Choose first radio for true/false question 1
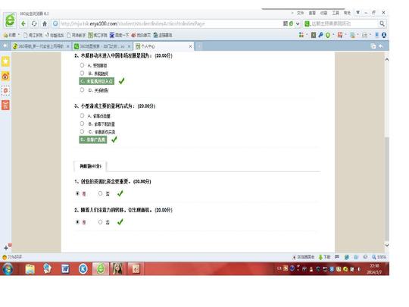 (77, 193)
